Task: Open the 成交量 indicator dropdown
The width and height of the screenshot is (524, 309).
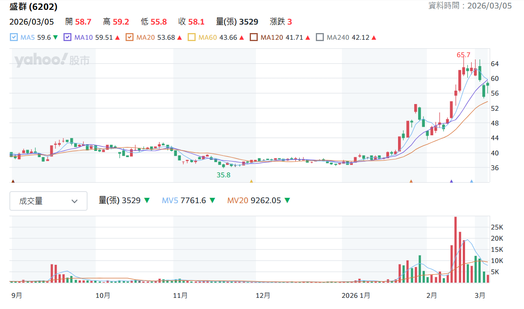Action: point(48,201)
